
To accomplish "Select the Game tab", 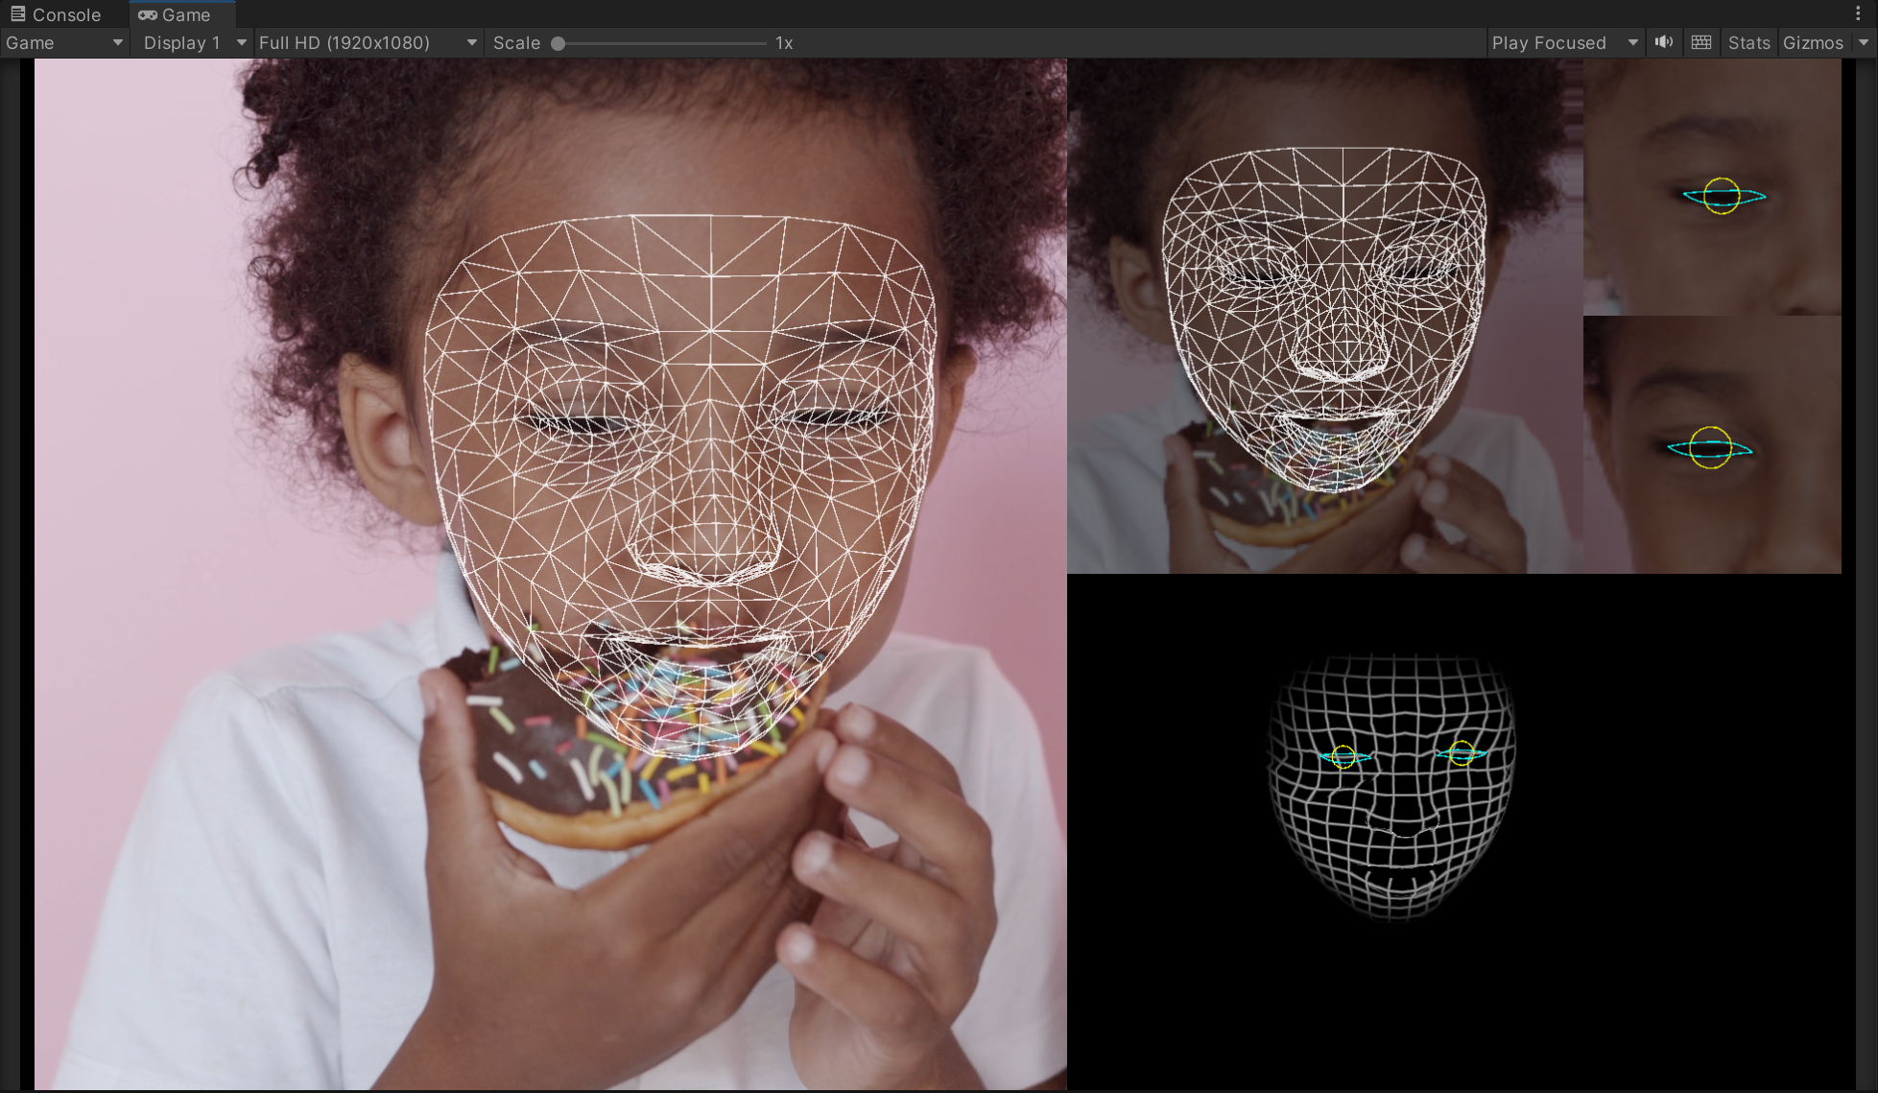I will tap(185, 14).
